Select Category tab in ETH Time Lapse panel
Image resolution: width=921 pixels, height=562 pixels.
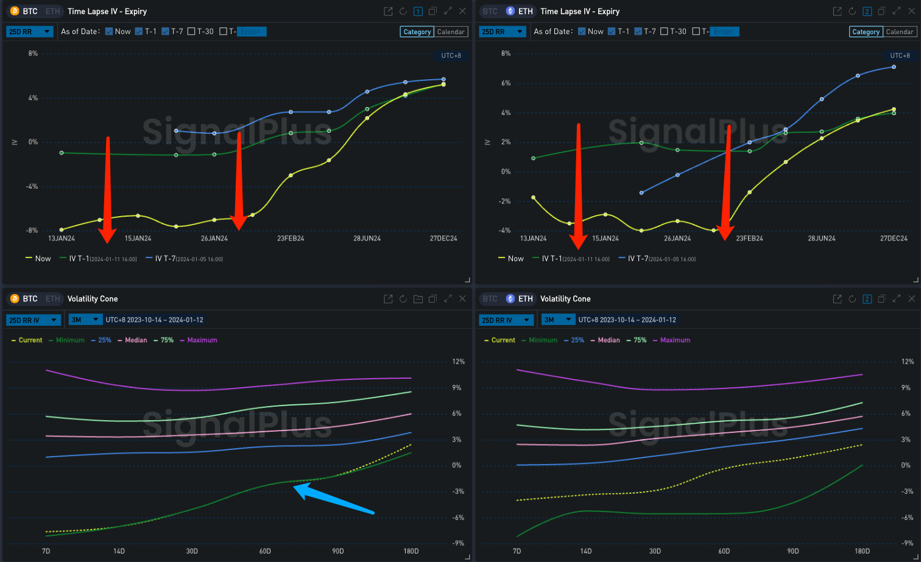tap(866, 32)
